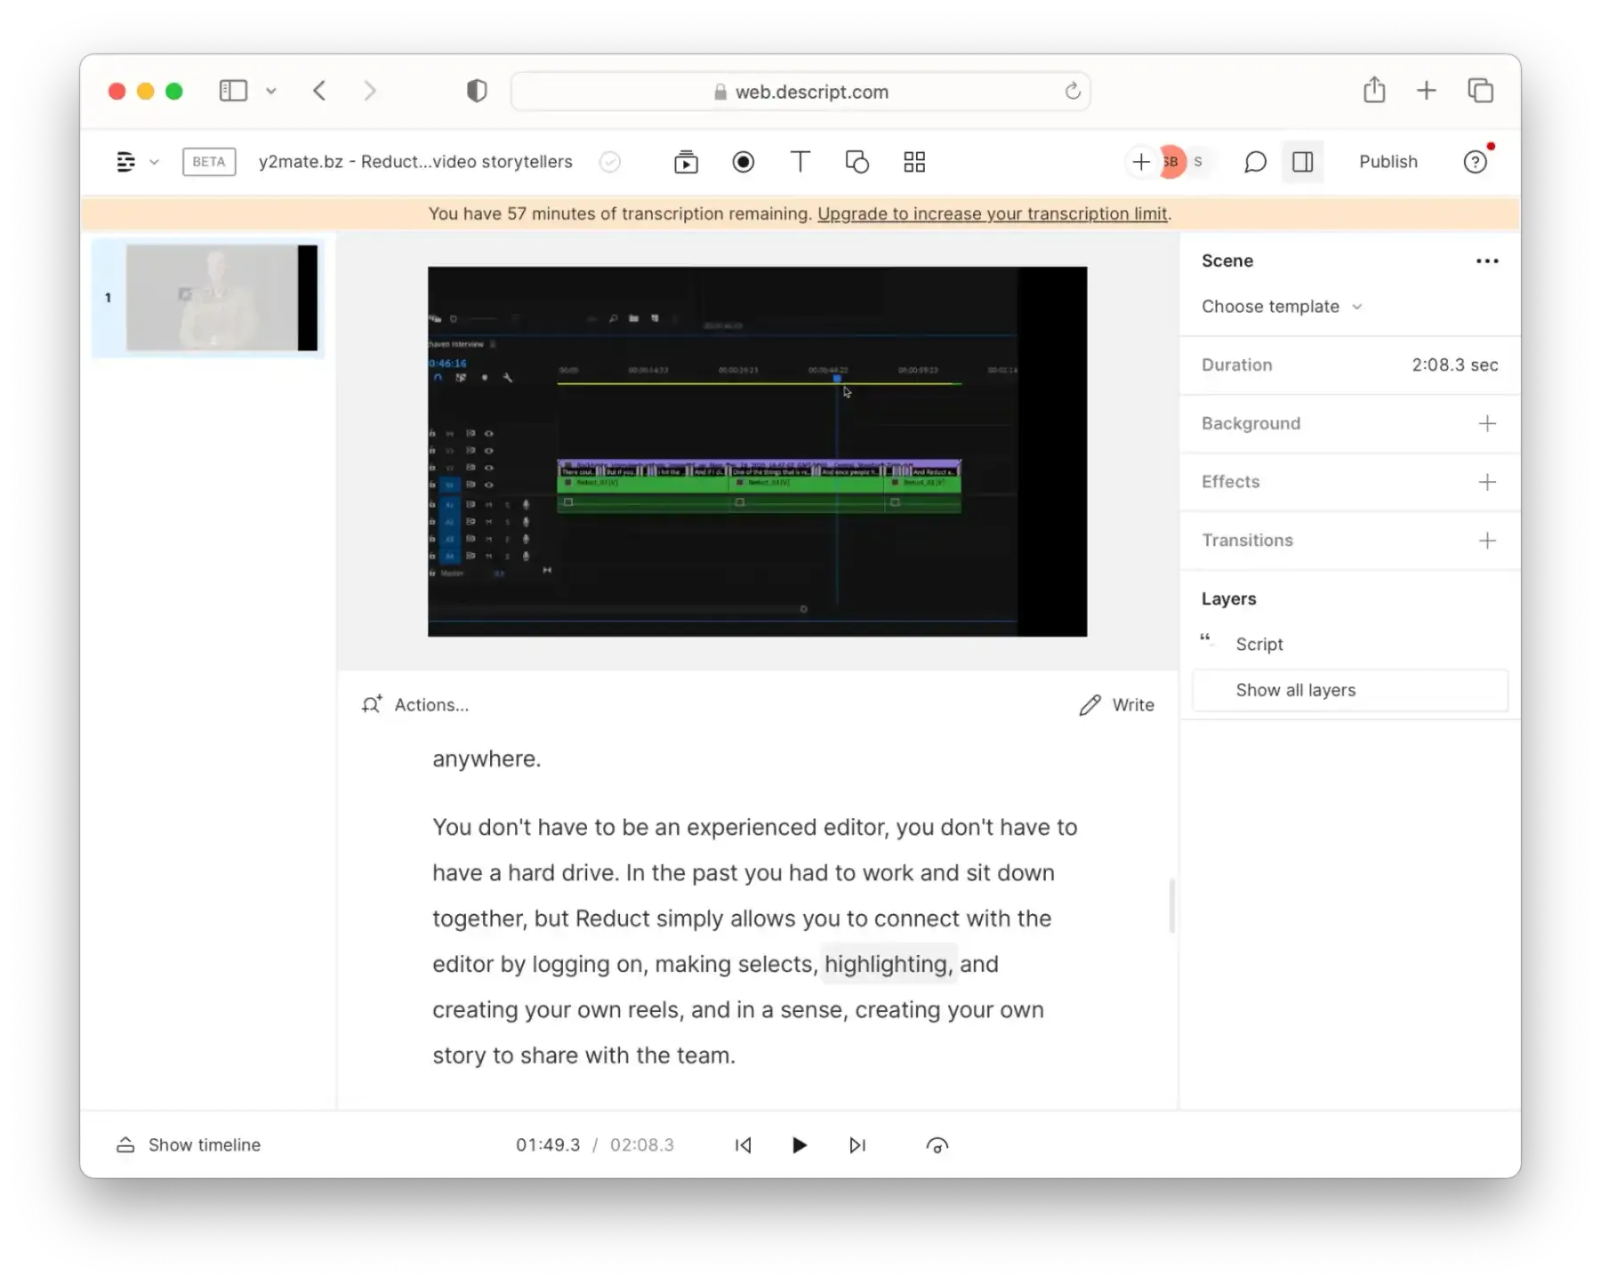This screenshot has width=1601, height=1284.
Task: Click the plus icon to invite collaborators
Action: tap(1140, 162)
